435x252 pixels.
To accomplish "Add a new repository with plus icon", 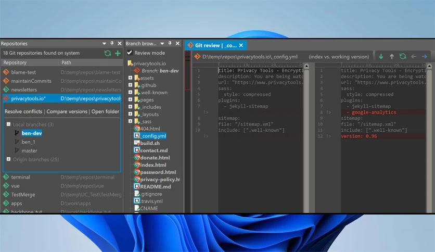I will 118,53.
